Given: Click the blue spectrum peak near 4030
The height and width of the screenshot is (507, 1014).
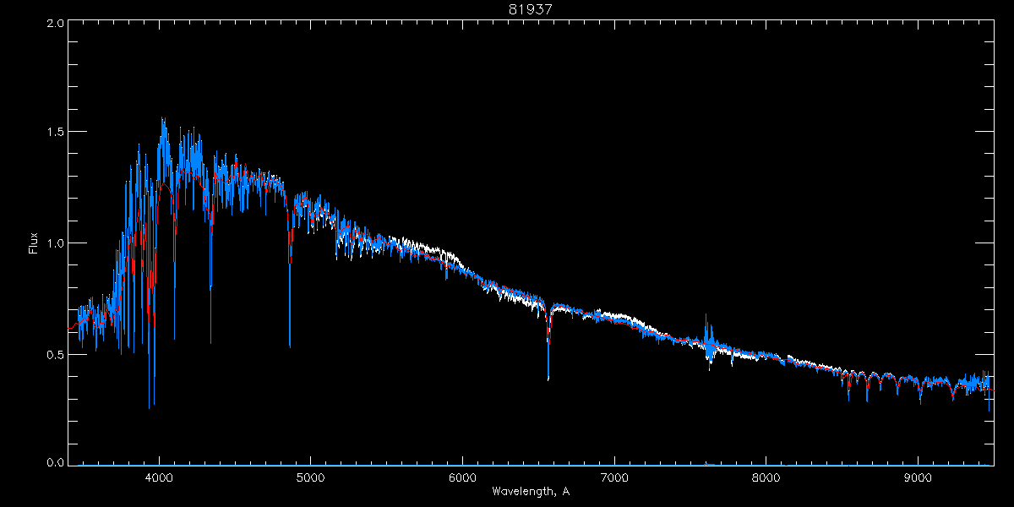Looking at the screenshot, I should [162, 120].
